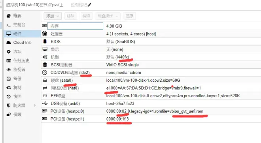The height and width of the screenshot is (143, 261).
Task: Select the PCI设备 (hostpci1) label
Action: coord(67,119)
